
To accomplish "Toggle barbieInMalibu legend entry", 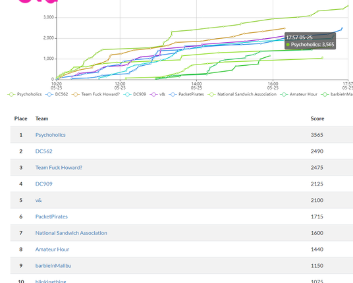I will coord(337,94).
